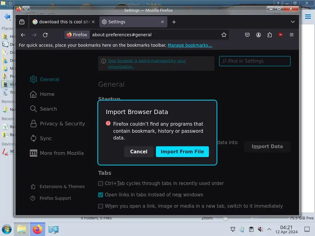Open Home settings category
Screen dimensions: 315x236
[42, 94]
